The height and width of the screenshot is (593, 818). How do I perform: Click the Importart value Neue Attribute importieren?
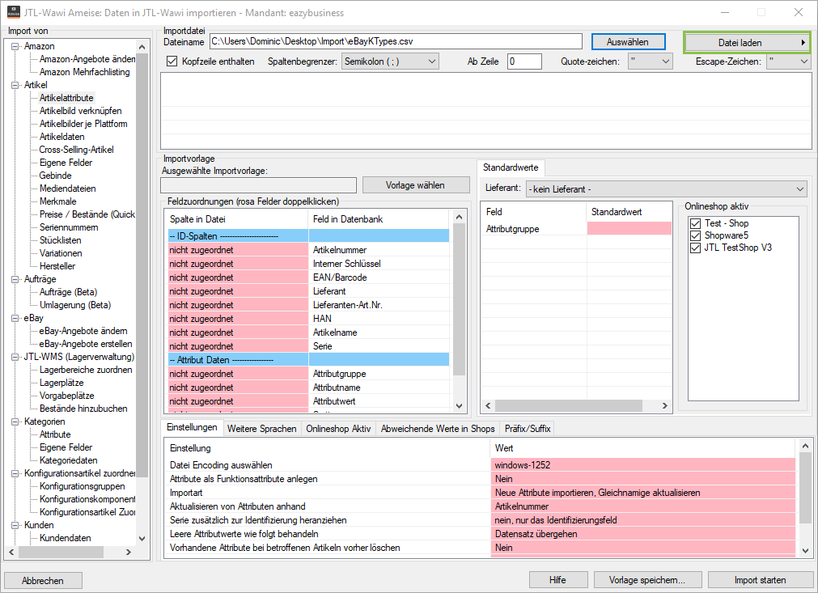pyautogui.click(x=642, y=493)
